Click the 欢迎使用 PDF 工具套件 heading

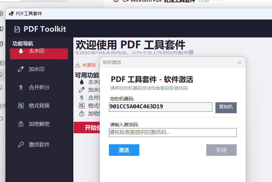click(x=130, y=45)
